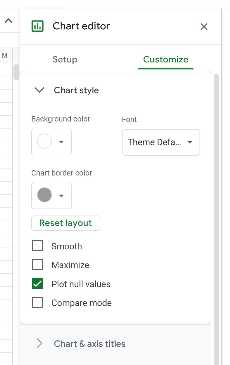Open the Background color dropdown arrow
Viewport: 230px width, 365px height.
coord(61,142)
